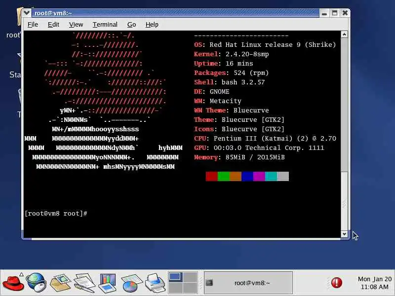Open the Terminal menu

point(105,24)
